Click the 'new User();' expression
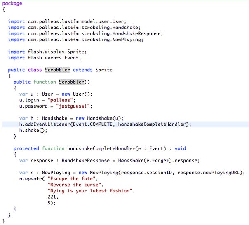Image resolution: width=249 pixels, height=225 pixels. click(x=77, y=94)
